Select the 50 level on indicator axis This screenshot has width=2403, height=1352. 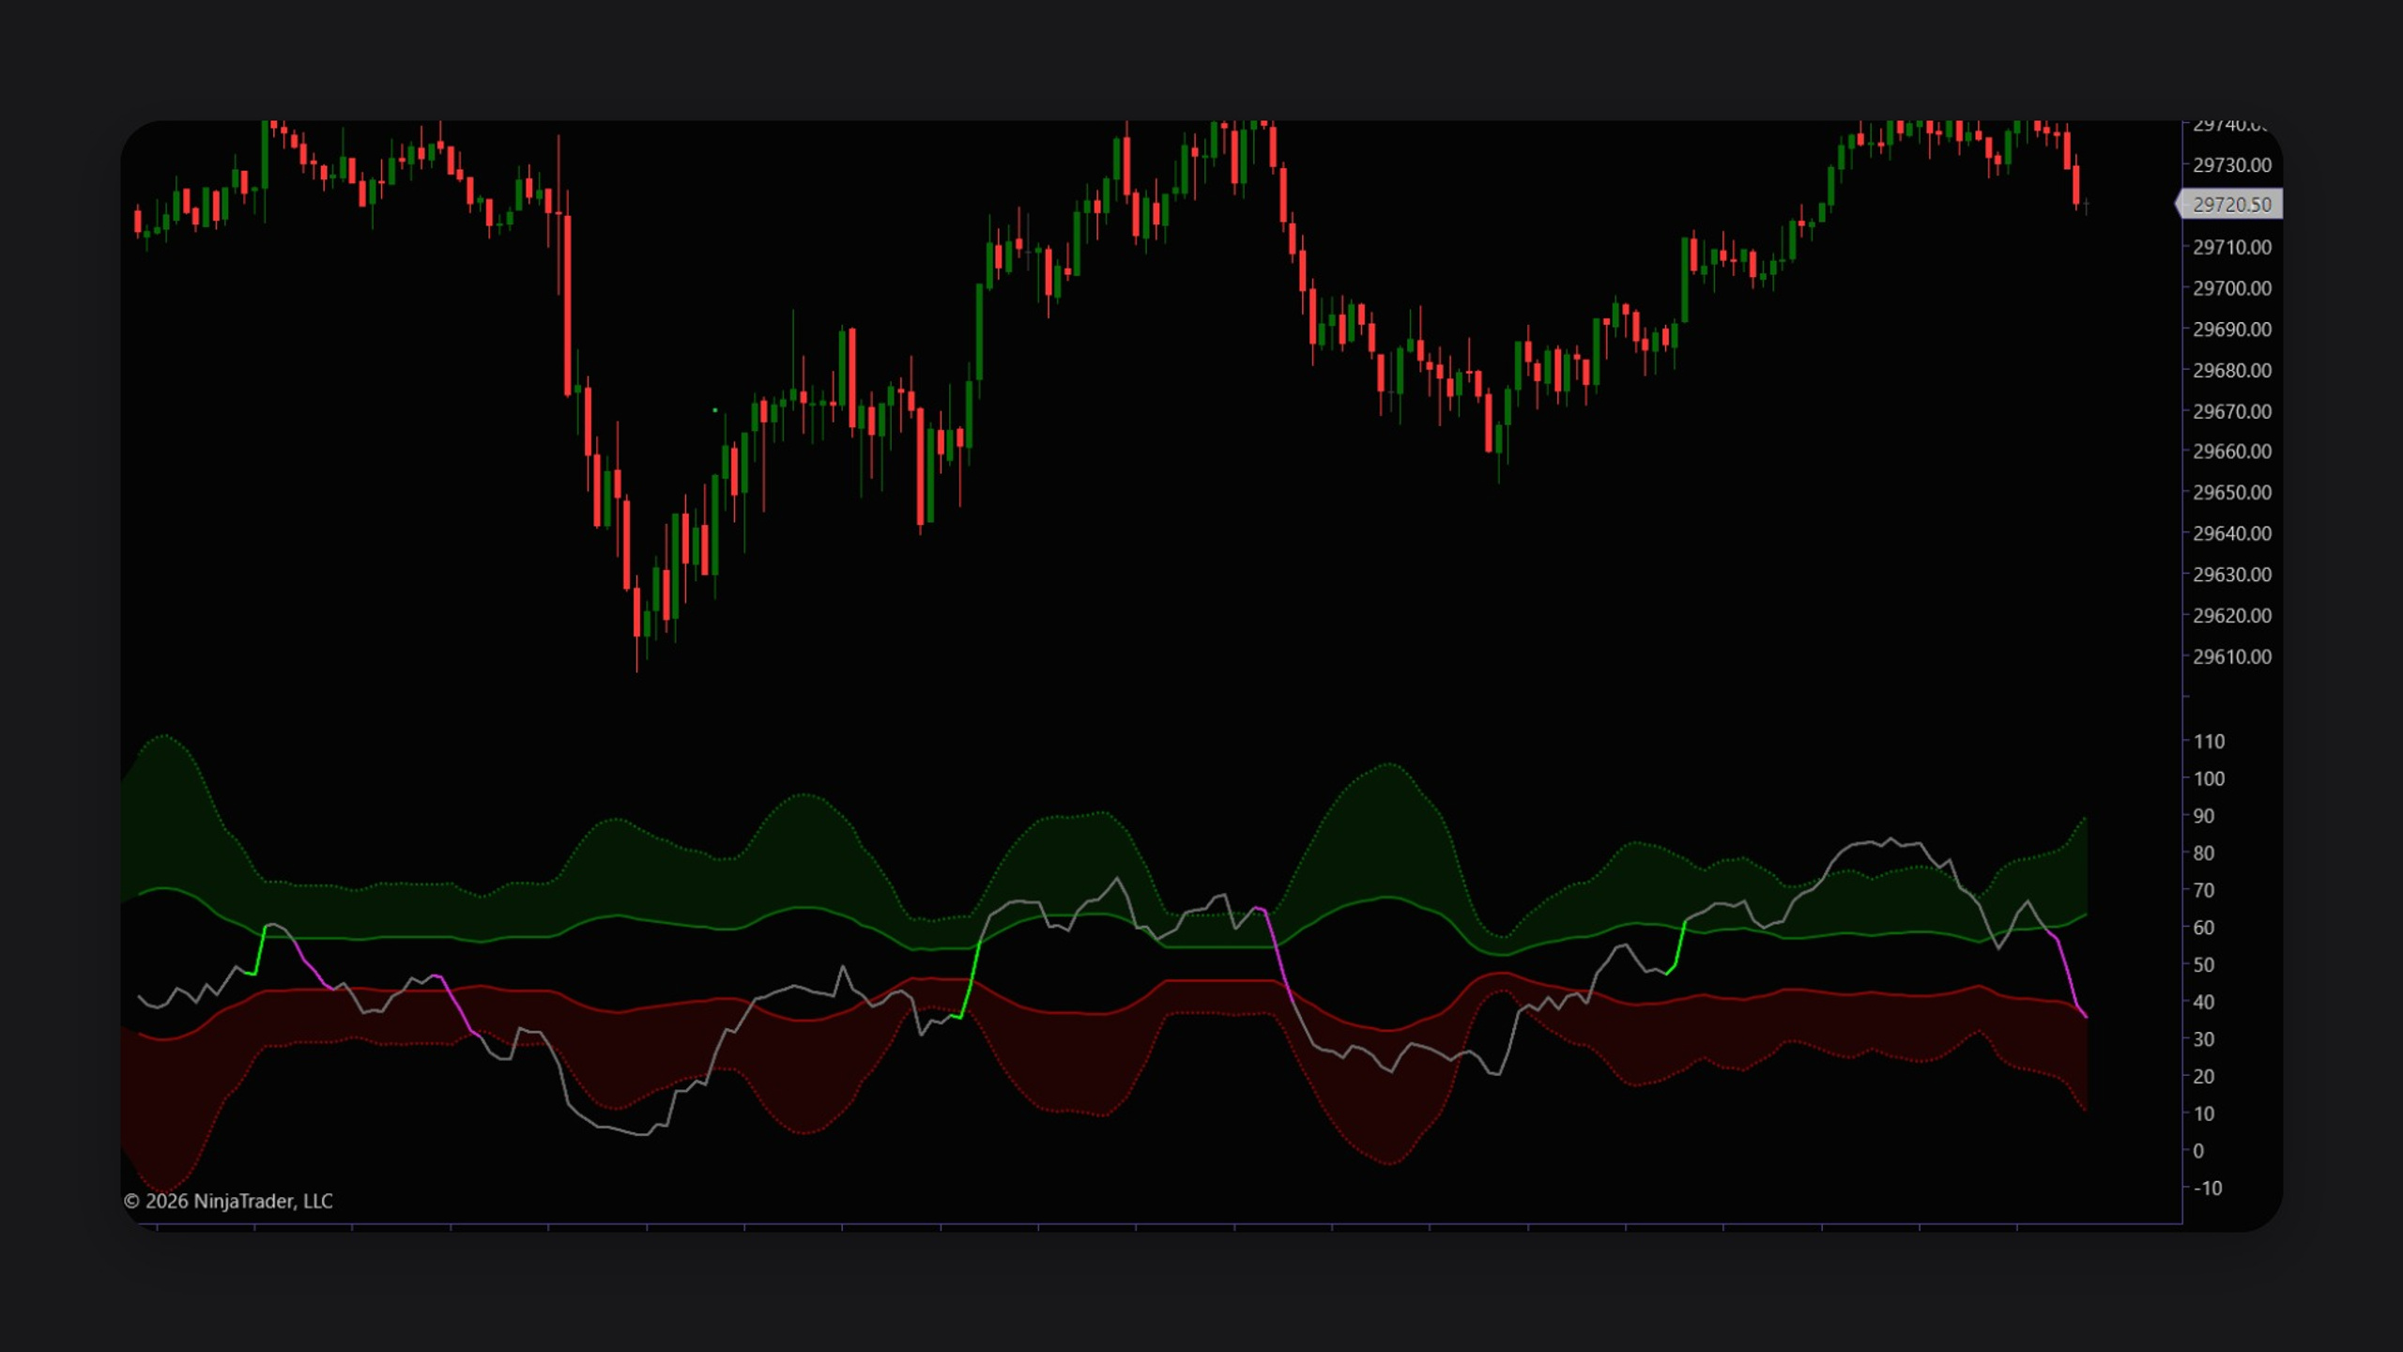[2203, 964]
